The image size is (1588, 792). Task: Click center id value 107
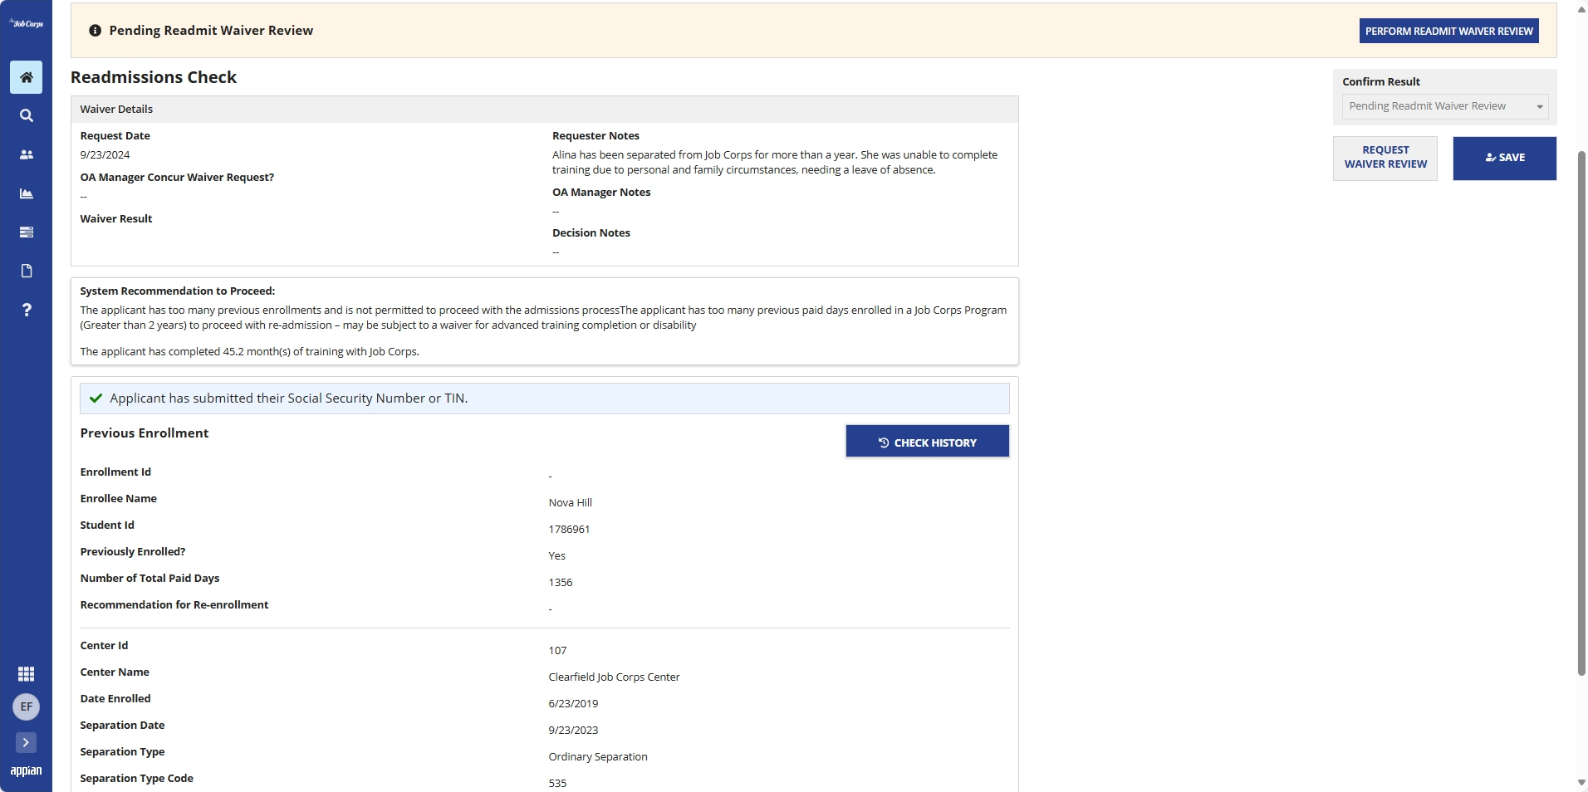point(557,651)
